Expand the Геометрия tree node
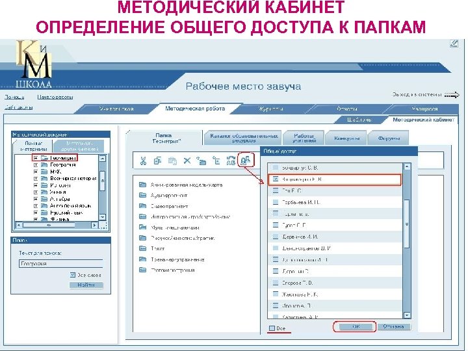This screenshot has height=351, width=468. click(x=36, y=158)
